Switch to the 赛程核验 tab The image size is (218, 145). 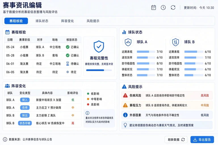(16, 21)
